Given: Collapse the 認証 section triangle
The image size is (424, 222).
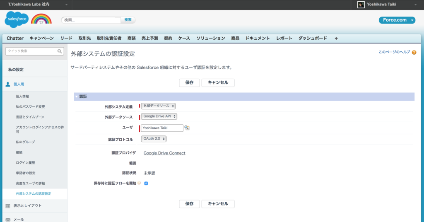Looking at the screenshot, I should (77, 97).
